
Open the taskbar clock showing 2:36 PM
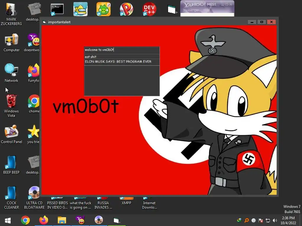pyautogui.click(x=288, y=220)
